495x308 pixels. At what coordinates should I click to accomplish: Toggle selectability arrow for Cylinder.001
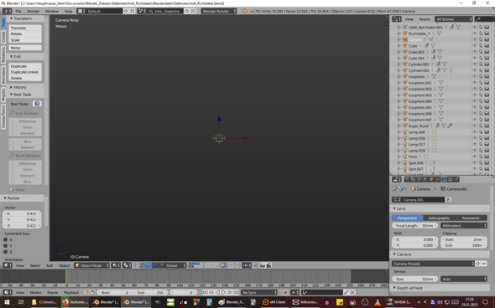click(481, 64)
